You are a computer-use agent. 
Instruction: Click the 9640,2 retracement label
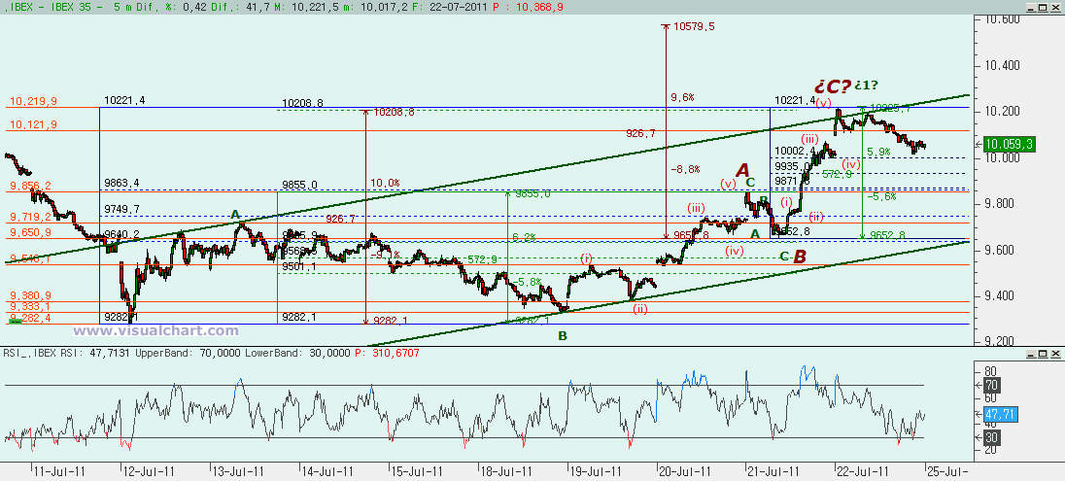pyautogui.click(x=122, y=234)
